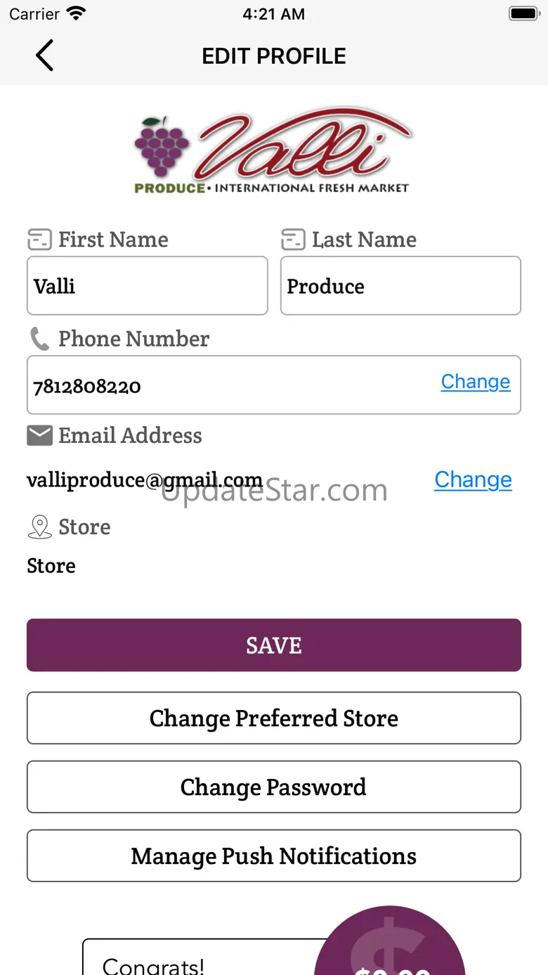548x975 pixels.
Task: Tap the First Name card icon
Action: pos(39,240)
